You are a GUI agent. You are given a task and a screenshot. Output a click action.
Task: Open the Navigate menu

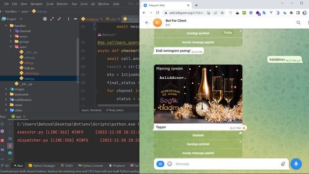click(37, 4)
